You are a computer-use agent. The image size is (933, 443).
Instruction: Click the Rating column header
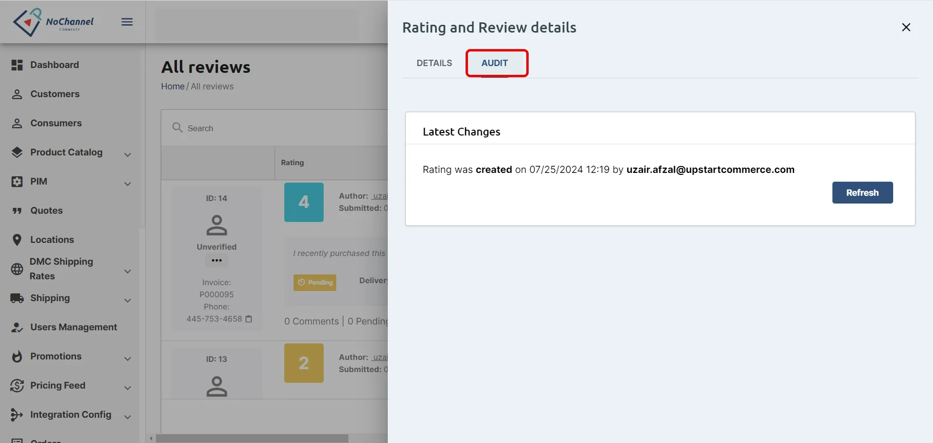tap(293, 163)
